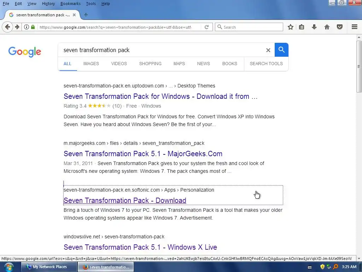Open the Help menu

105,4
